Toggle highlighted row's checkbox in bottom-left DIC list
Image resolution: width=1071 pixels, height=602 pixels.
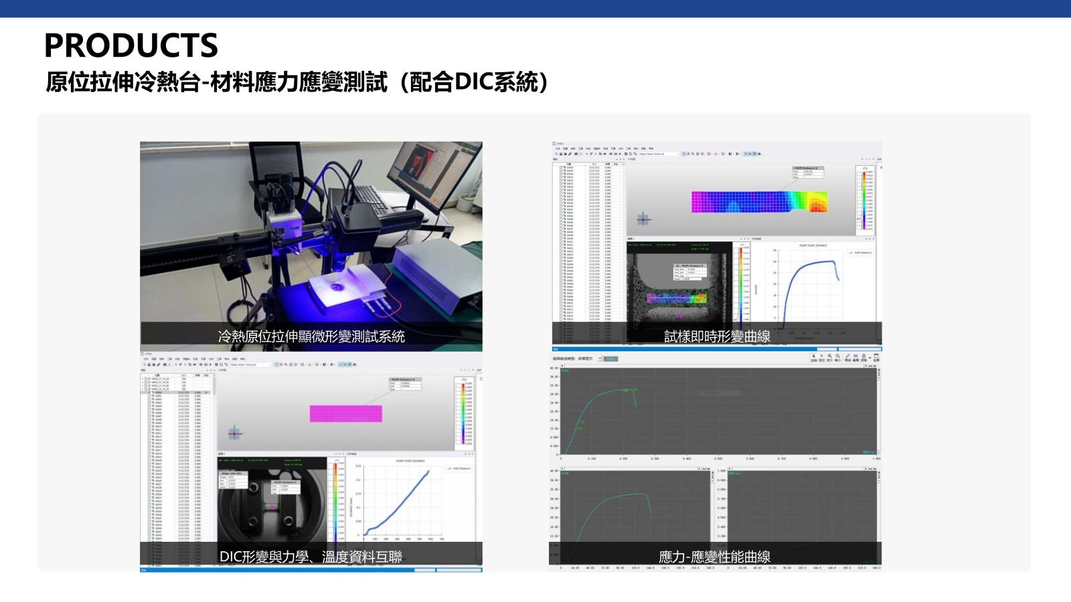tap(150, 393)
